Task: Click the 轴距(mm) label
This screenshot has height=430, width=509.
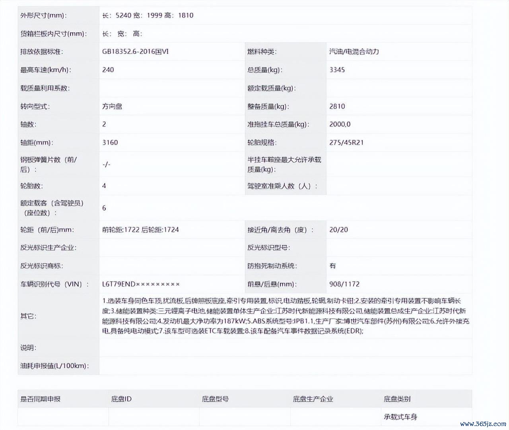Action: pyautogui.click(x=37, y=143)
